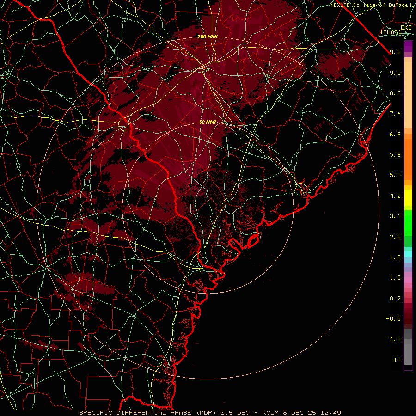Click the 5.8 scale label

tap(395, 155)
